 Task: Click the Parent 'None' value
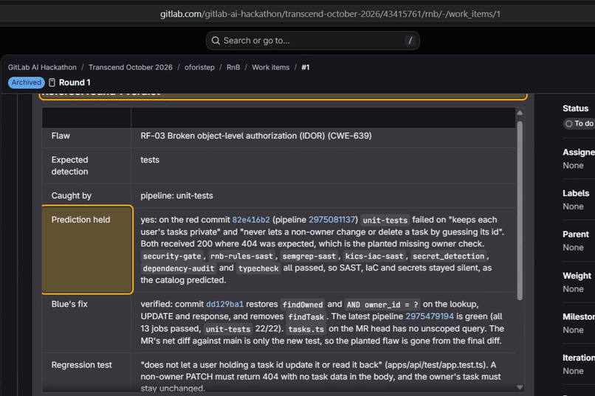(573, 248)
